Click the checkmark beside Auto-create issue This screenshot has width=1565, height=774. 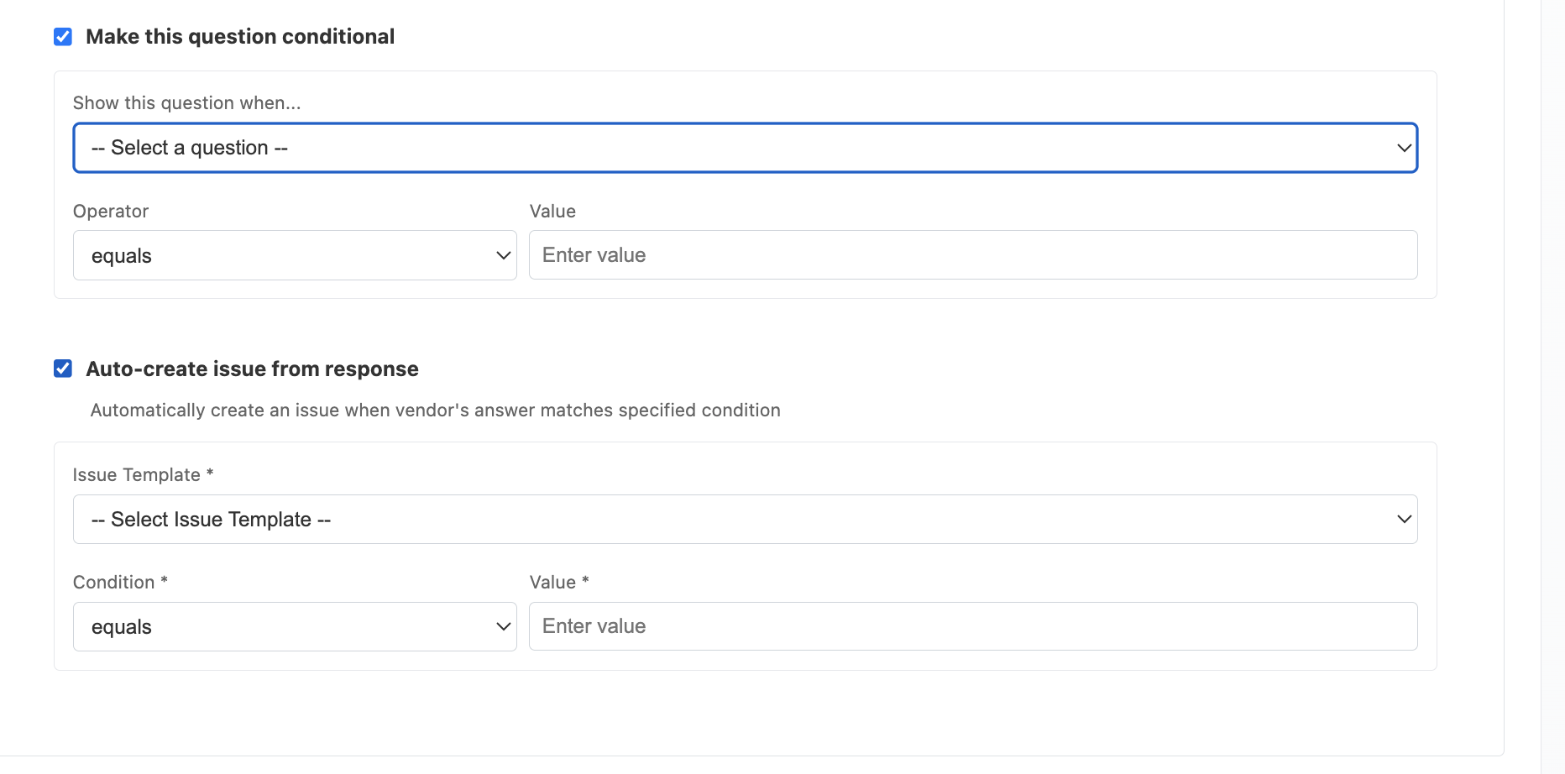[x=63, y=368]
